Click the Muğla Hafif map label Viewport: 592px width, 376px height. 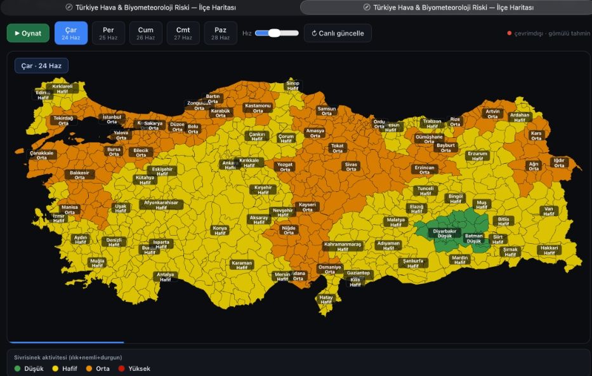click(97, 263)
